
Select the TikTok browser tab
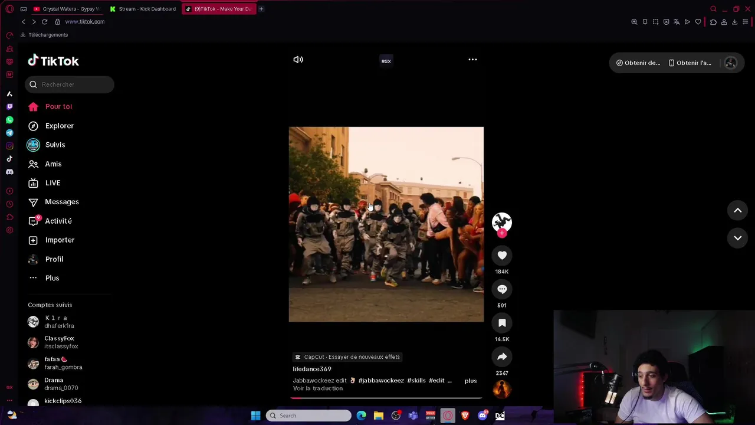218,9
